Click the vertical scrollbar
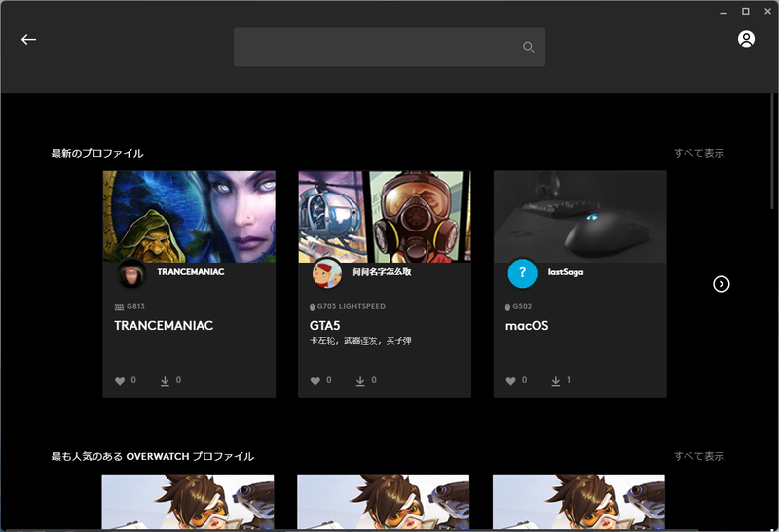This screenshot has height=532, width=779. [772, 152]
